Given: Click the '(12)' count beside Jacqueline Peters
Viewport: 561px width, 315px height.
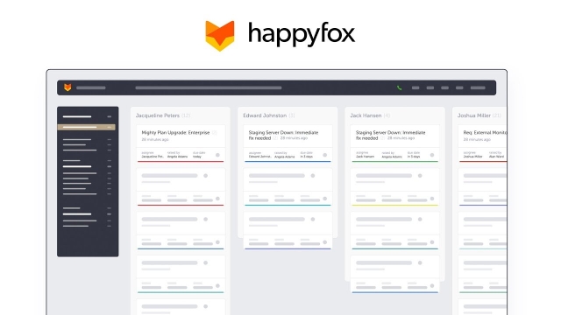Looking at the screenshot, I should tap(186, 115).
